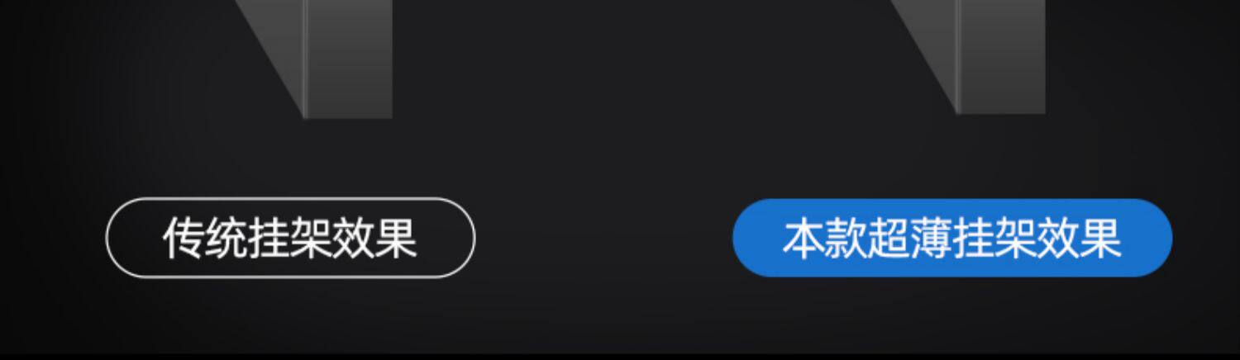This screenshot has width=1240, height=360.
Task: Click the 本款 characters on the blue button
Action: pyautogui.click(x=824, y=239)
